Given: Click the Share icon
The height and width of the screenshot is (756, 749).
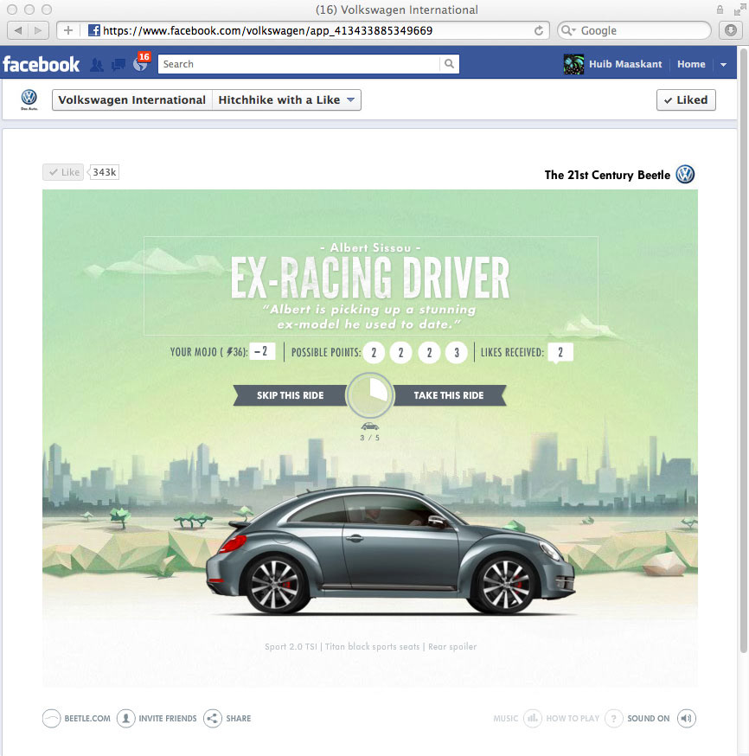Looking at the screenshot, I should click(213, 719).
